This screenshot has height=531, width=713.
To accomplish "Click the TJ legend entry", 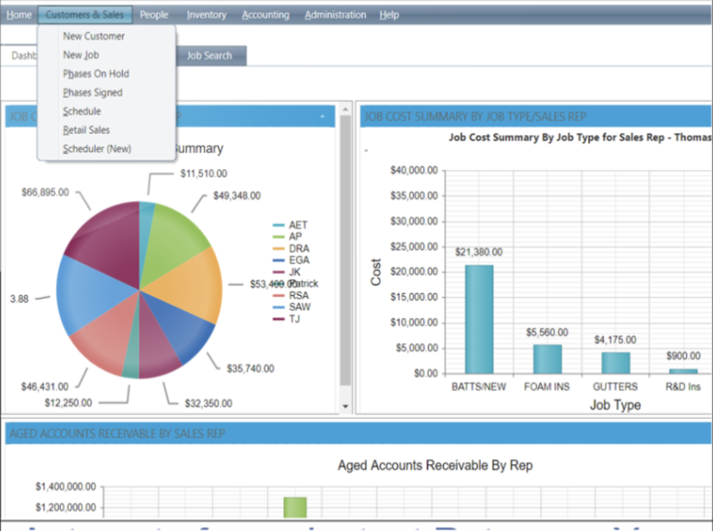I will [286, 319].
